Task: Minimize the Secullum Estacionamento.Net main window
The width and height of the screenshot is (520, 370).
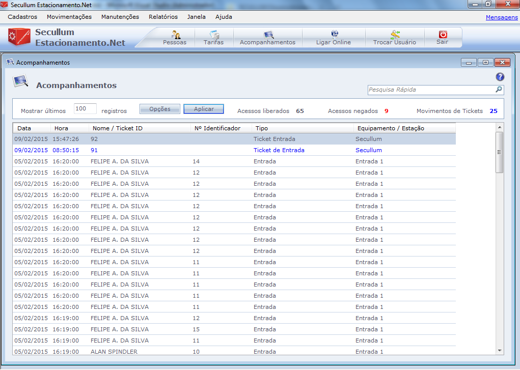Action: (x=475, y=4)
